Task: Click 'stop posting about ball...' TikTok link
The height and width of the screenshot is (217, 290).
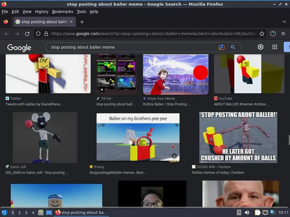Action: tap(115, 104)
